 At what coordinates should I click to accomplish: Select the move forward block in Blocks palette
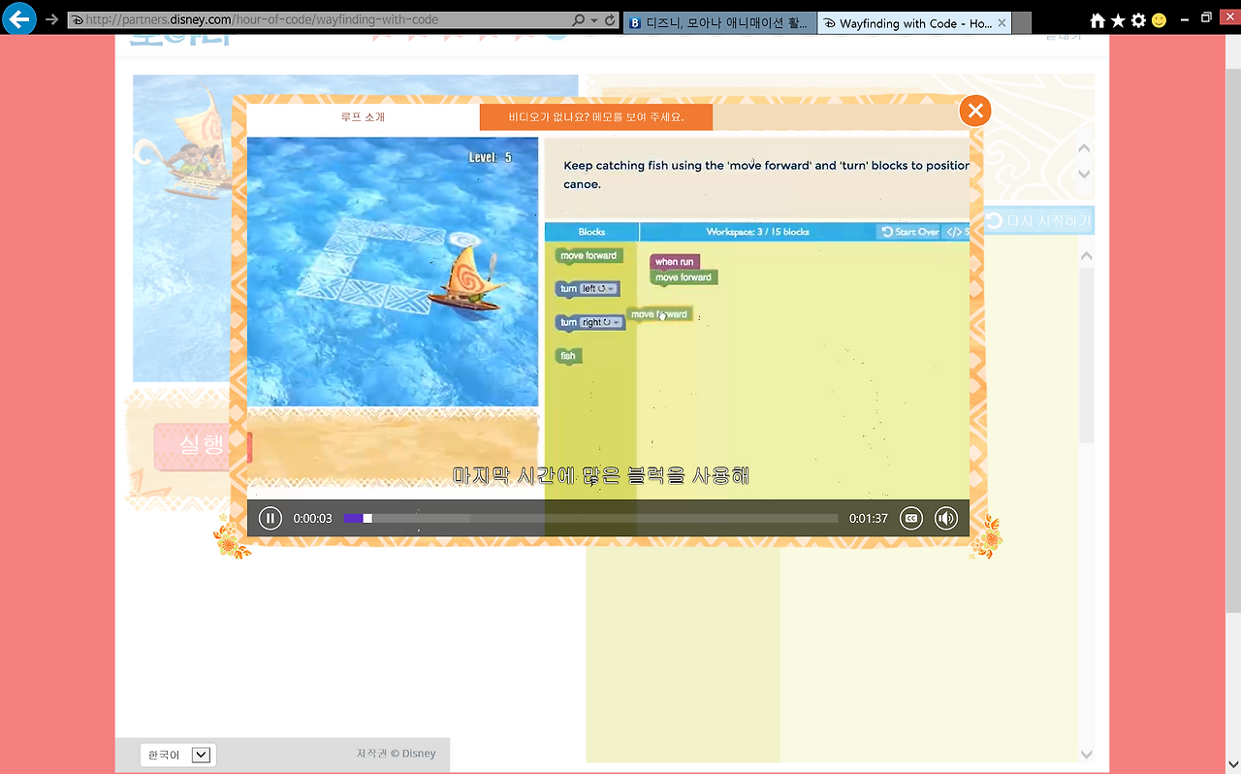point(589,256)
